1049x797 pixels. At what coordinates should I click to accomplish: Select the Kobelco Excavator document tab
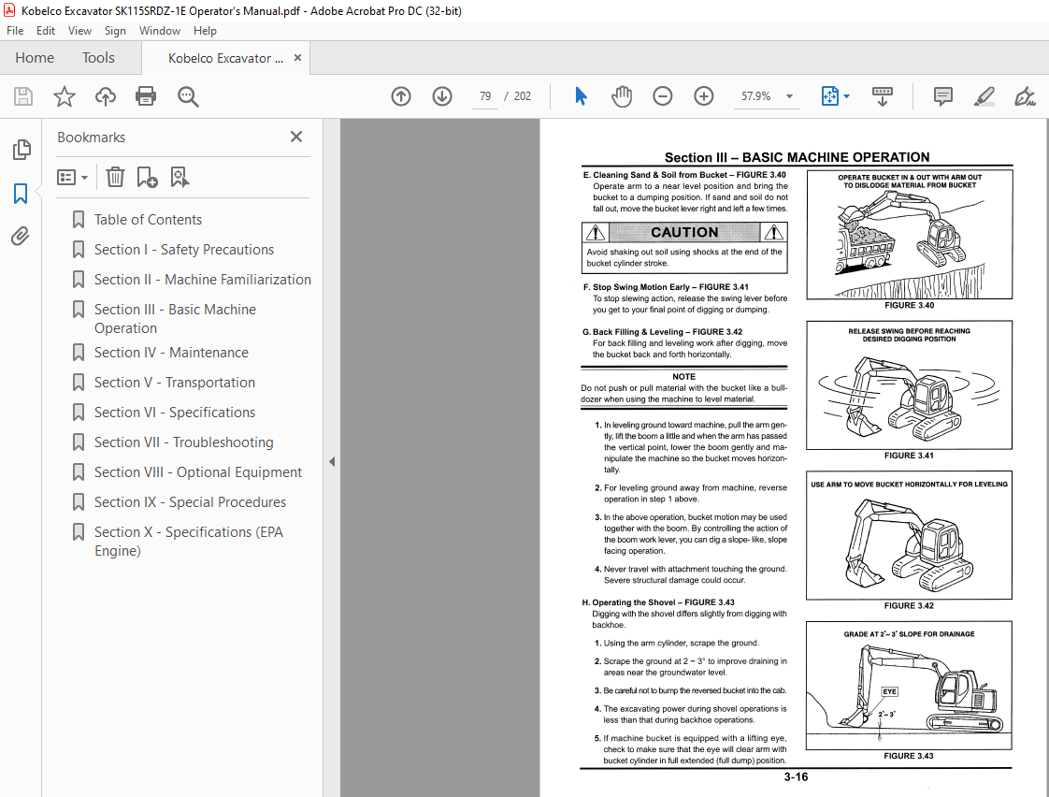click(225, 58)
